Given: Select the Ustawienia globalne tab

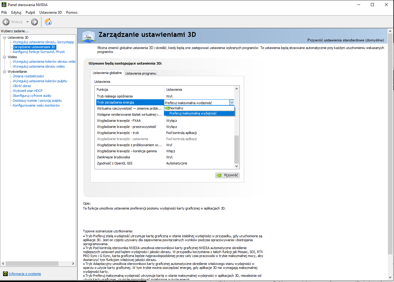Looking at the screenshot, I should (x=107, y=73).
